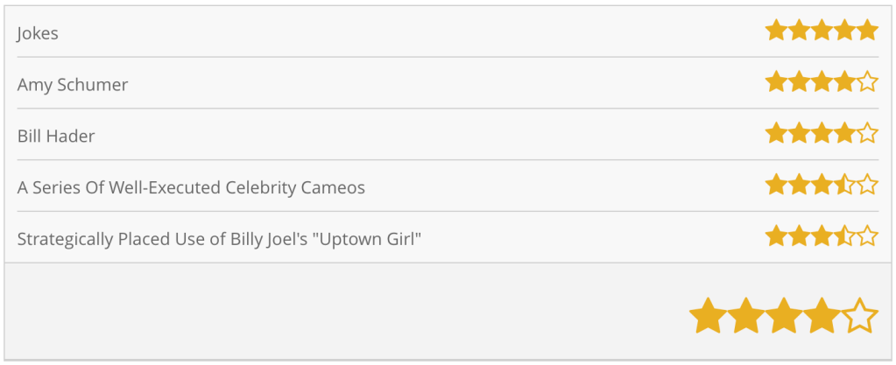
Task: Click the Billy Joel's Uptown Girl text
Action: [x=219, y=238]
